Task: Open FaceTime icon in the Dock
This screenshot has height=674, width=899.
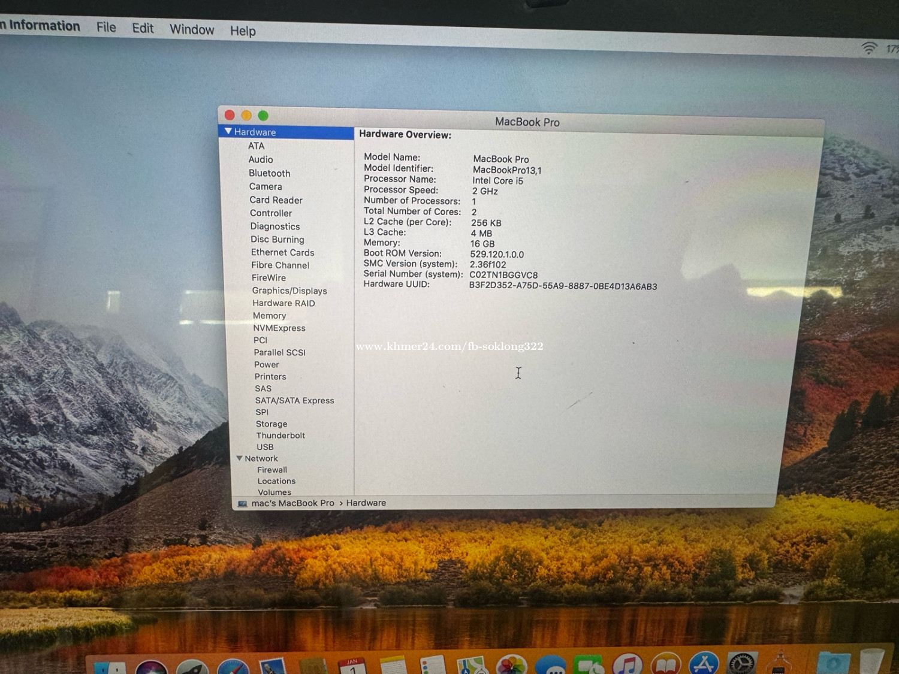Action: (x=590, y=664)
